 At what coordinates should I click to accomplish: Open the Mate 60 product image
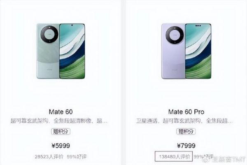point(61,51)
